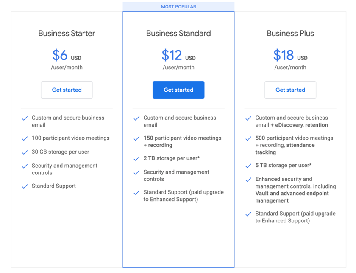356x273 pixels.
Task: Click the checkmark beside 500 participant video meetings
Action: click(248, 138)
